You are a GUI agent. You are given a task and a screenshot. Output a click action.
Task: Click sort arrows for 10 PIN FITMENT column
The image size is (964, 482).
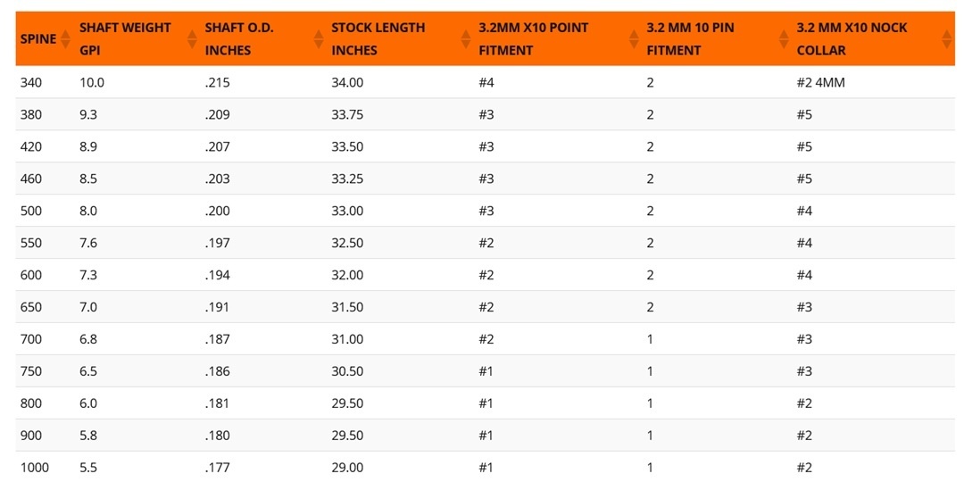click(x=784, y=39)
